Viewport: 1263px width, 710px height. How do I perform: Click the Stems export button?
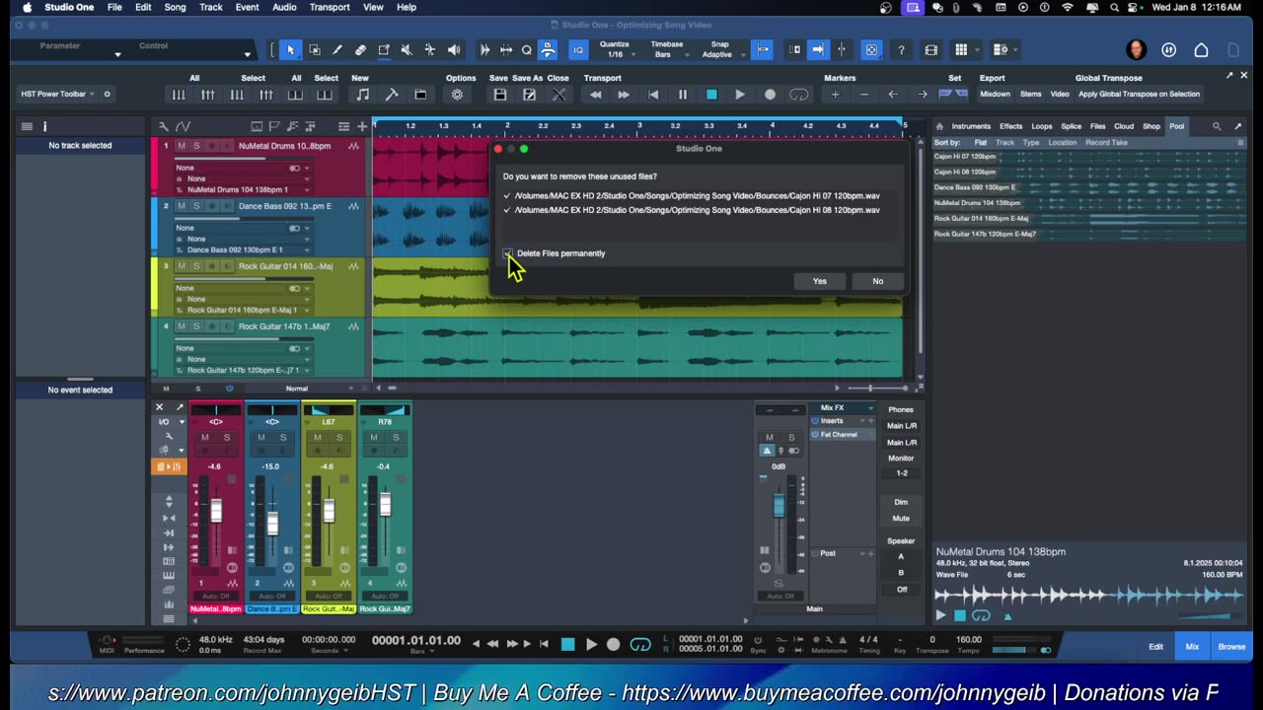coord(1030,94)
